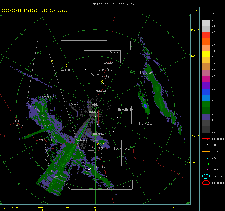Click the dBZ legend heading
The image size is (225, 211).
click(x=212, y=13)
